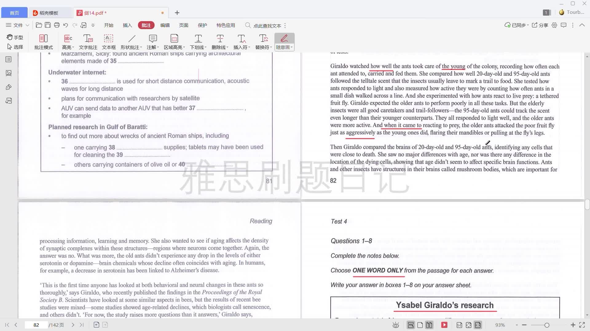This screenshot has height=331, width=590.
Task: Save the document using the save icon
Action: (x=48, y=25)
